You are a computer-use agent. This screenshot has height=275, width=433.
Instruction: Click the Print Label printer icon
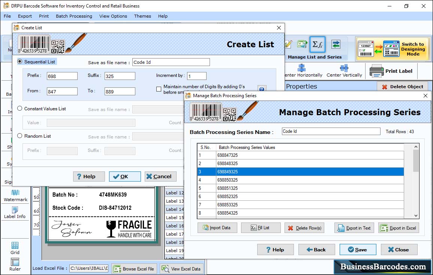point(376,71)
